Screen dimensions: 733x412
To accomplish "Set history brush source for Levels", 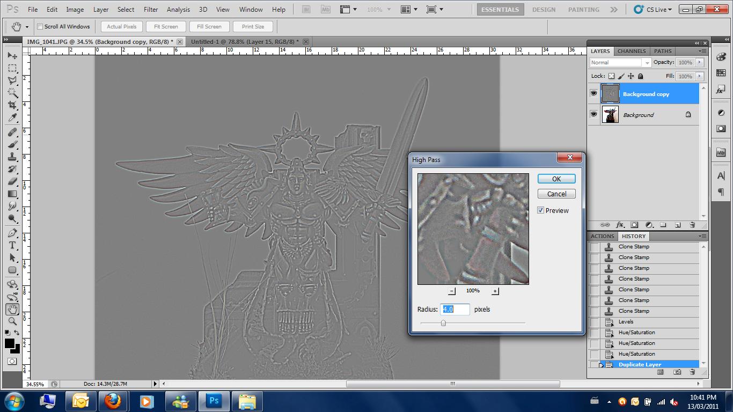I will coord(595,322).
